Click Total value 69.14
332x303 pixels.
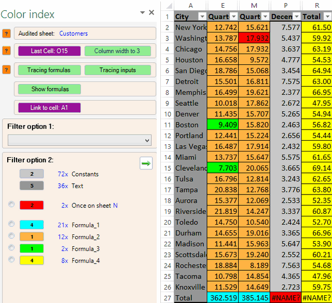[x=316, y=168]
